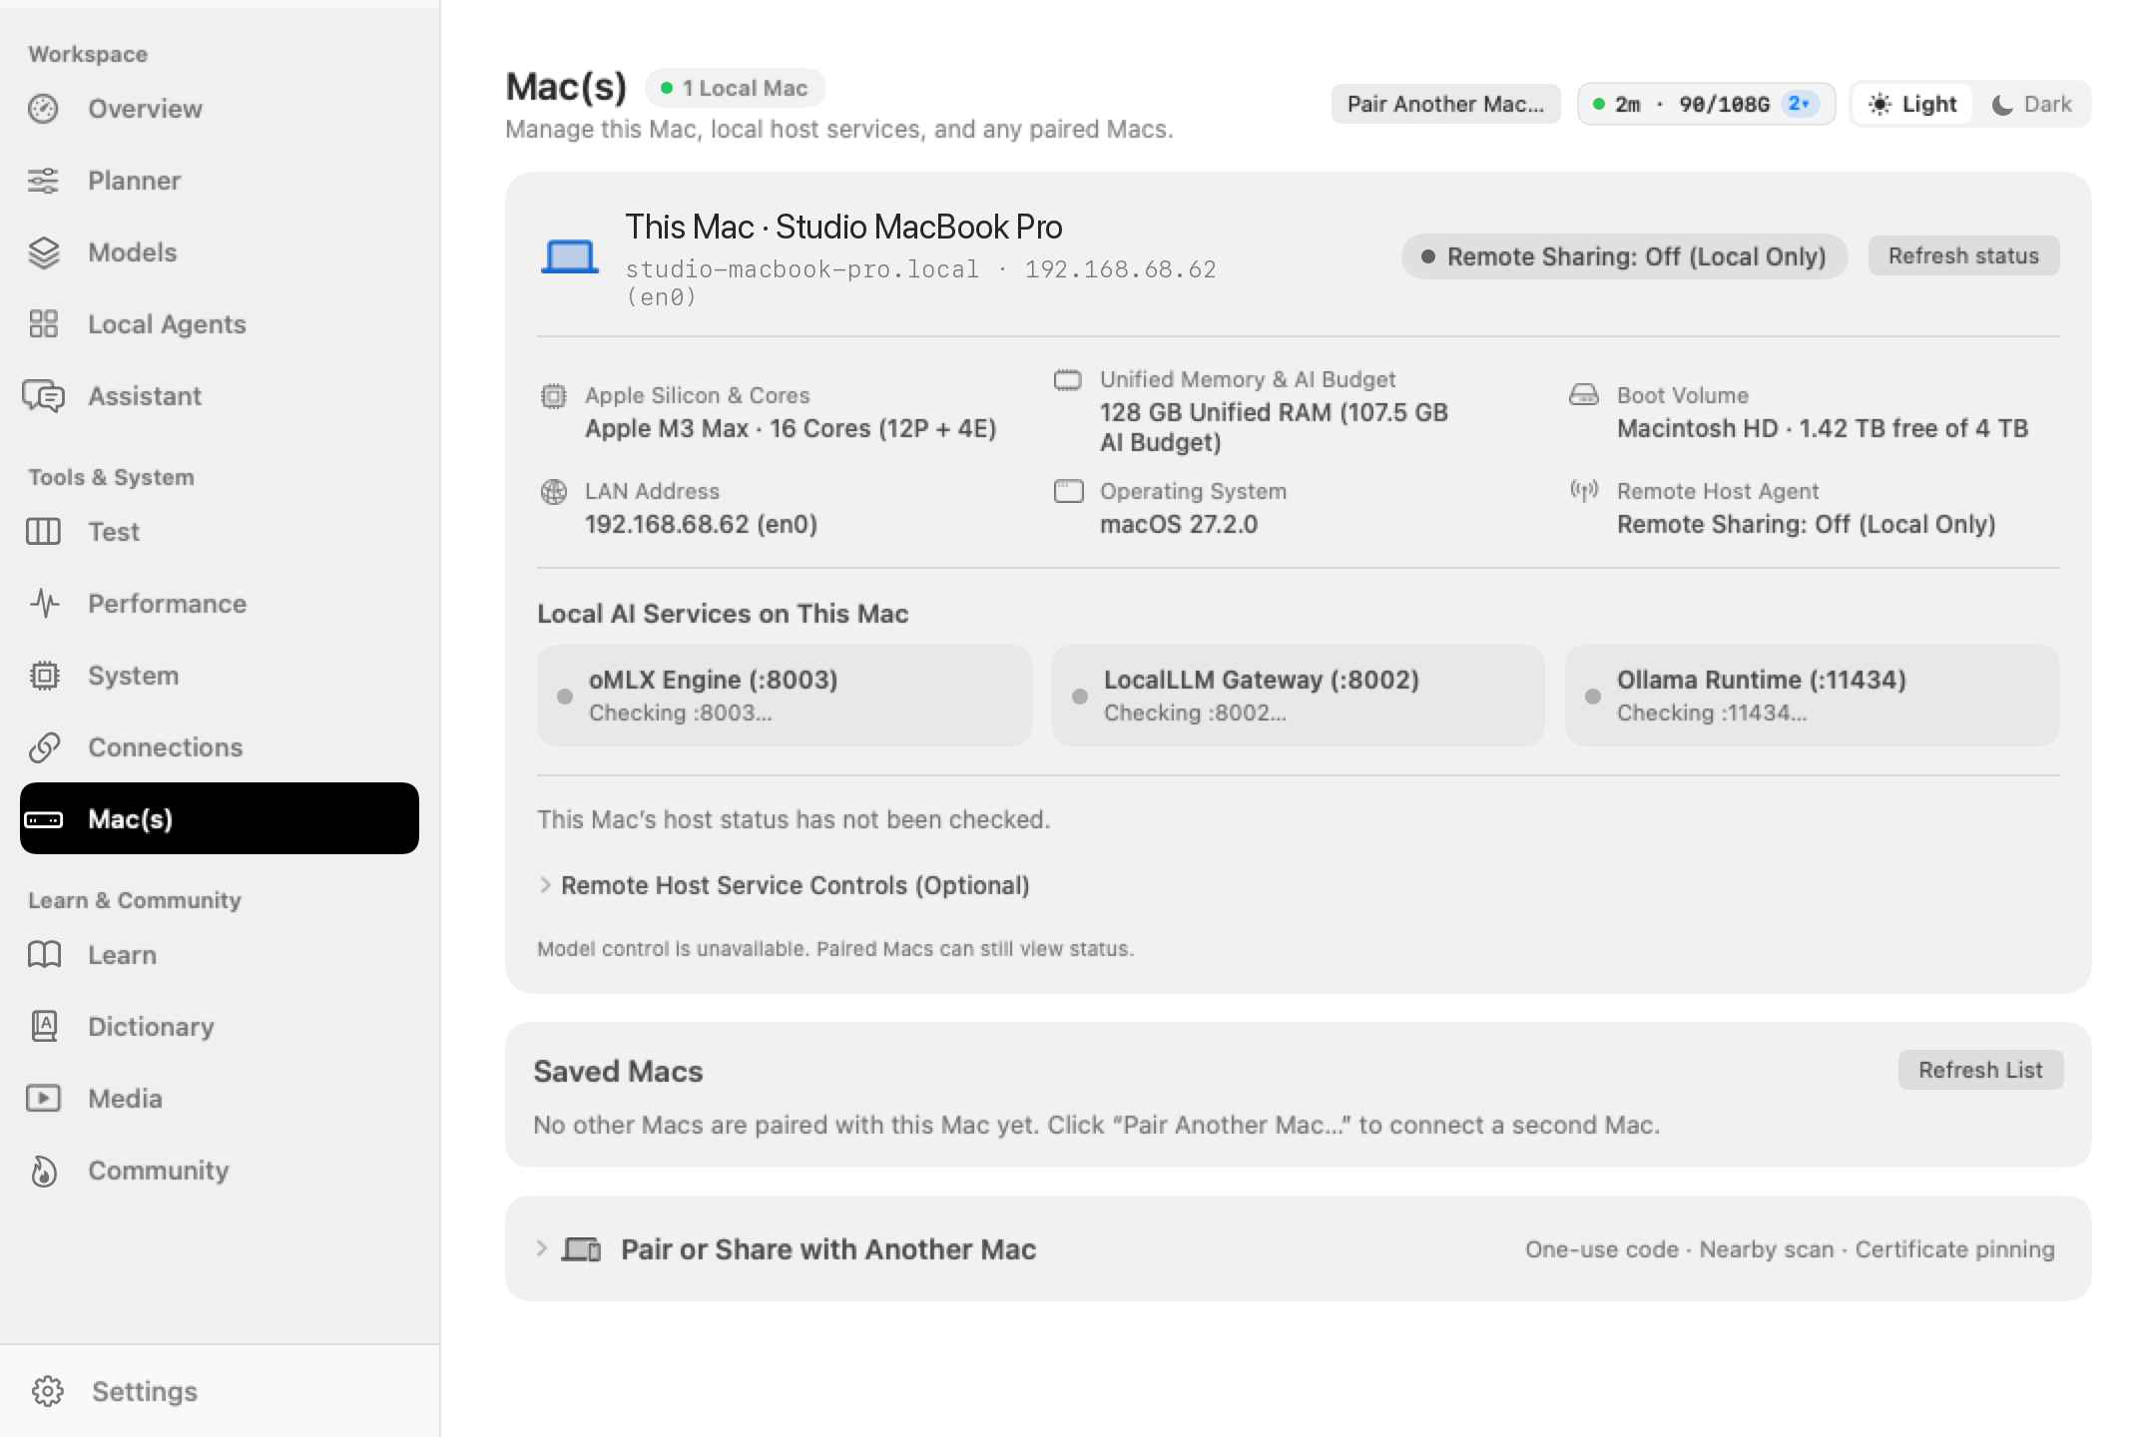2156x1437 pixels.
Task: Select the oMLX Engine (:8003) card
Action: click(x=785, y=696)
